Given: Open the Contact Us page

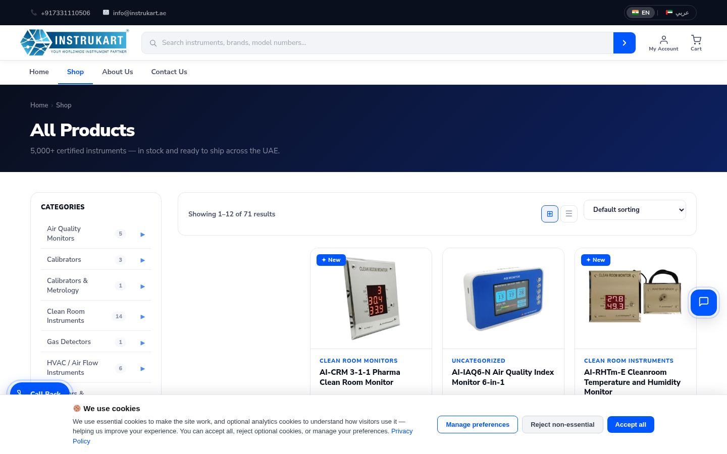Looking at the screenshot, I should [x=169, y=72].
